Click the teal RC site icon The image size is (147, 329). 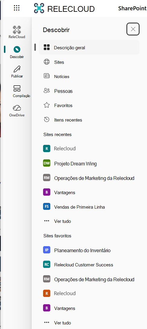pyautogui.click(x=47, y=264)
